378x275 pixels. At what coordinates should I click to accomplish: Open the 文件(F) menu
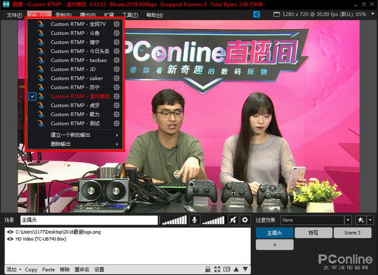point(14,15)
